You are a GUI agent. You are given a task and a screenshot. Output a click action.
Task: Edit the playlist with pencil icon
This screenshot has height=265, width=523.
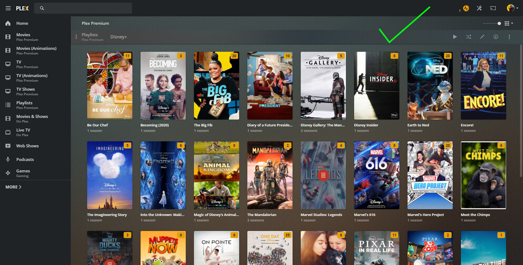tap(482, 37)
